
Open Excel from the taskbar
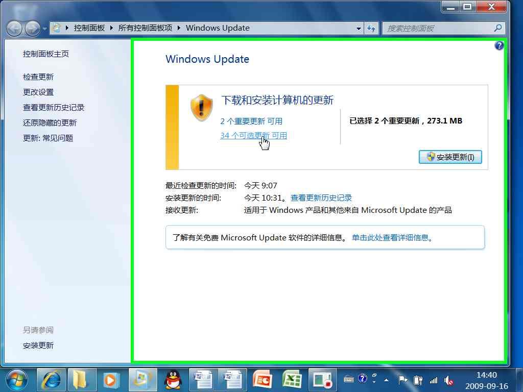pos(293,379)
